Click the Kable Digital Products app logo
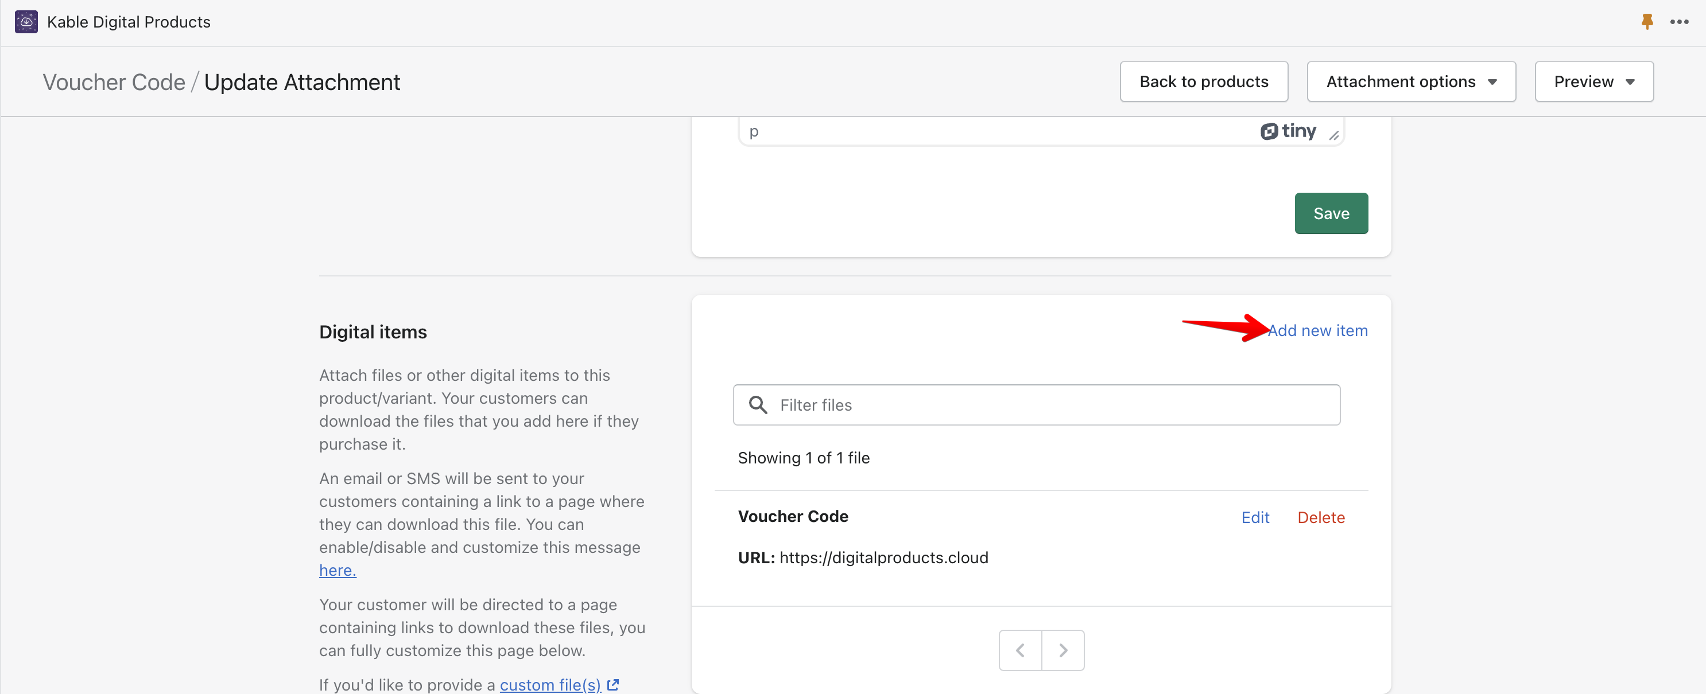 click(x=26, y=21)
